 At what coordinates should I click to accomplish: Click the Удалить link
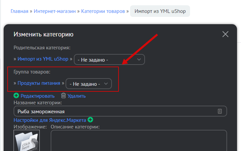(76, 96)
